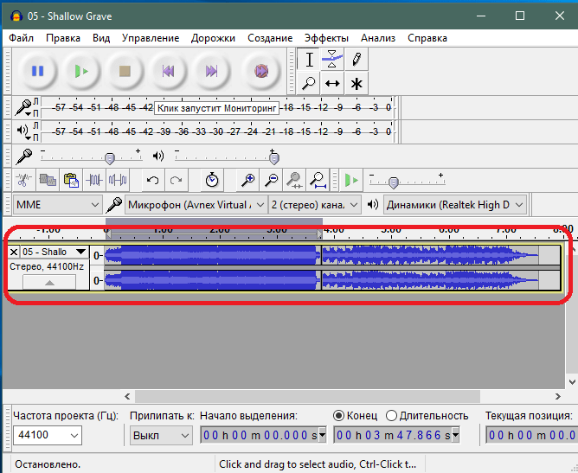This screenshot has width=578, height=473.
Task: Select the Time Shift tool
Action: (332, 83)
